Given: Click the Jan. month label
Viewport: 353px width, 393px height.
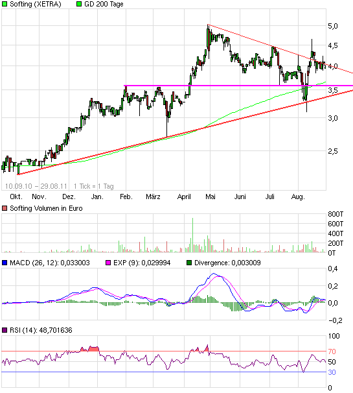Looking at the screenshot, I should tap(97, 196).
